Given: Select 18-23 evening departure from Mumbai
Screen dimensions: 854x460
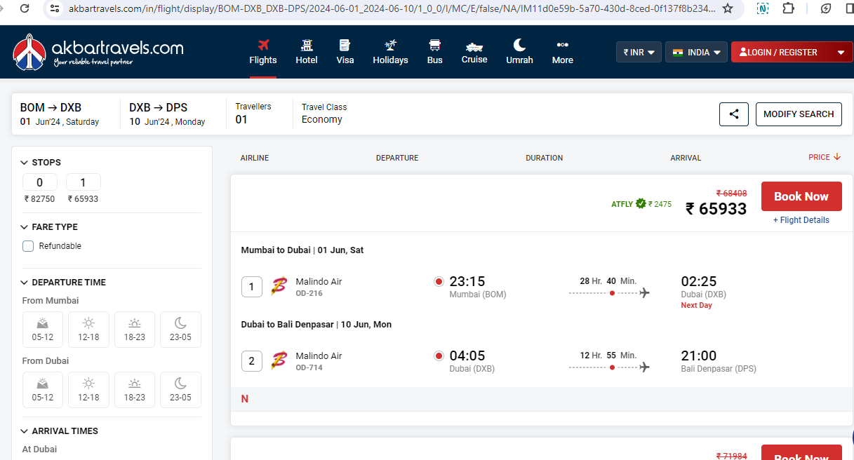Looking at the screenshot, I should tap(135, 330).
